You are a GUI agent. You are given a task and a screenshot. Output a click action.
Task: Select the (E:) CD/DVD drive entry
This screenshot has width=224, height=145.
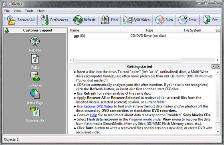(x=144, y=36)
